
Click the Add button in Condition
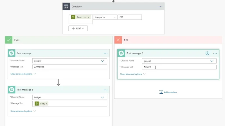(x=78, y=28)
